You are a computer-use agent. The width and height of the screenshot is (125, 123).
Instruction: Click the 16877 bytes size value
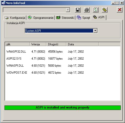click(55, 59)
